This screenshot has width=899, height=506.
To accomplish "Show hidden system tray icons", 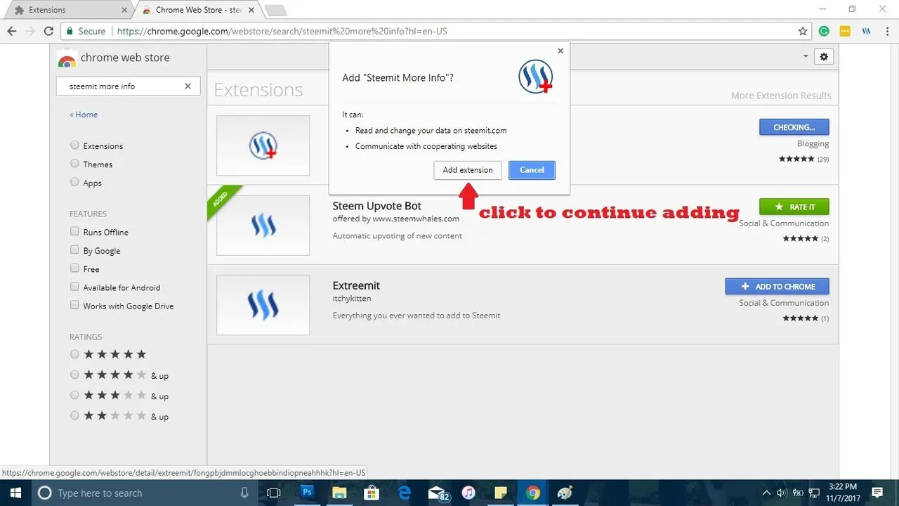I will 766,493.
